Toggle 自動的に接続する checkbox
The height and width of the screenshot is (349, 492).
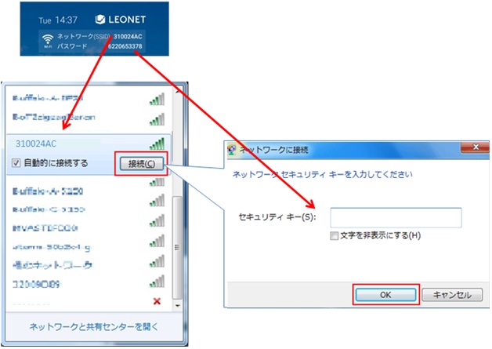click(x=16, y=163)
